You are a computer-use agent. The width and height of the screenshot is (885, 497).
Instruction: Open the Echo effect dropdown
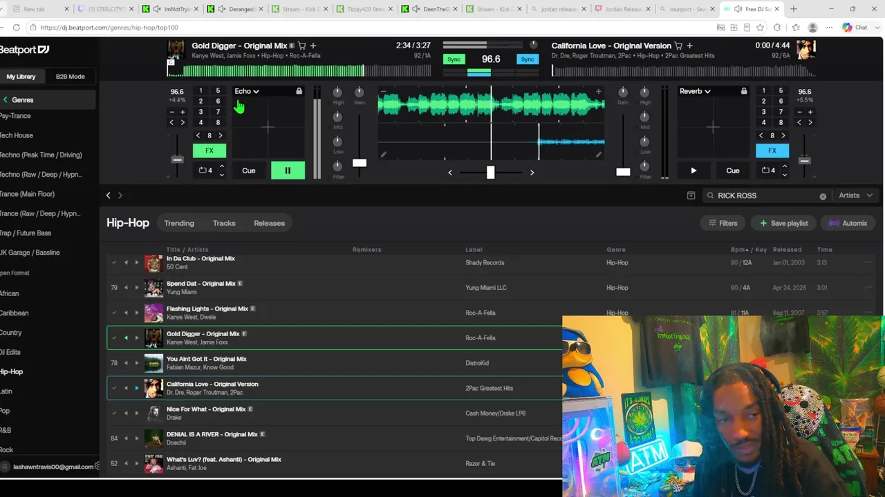tap(247, 91)
